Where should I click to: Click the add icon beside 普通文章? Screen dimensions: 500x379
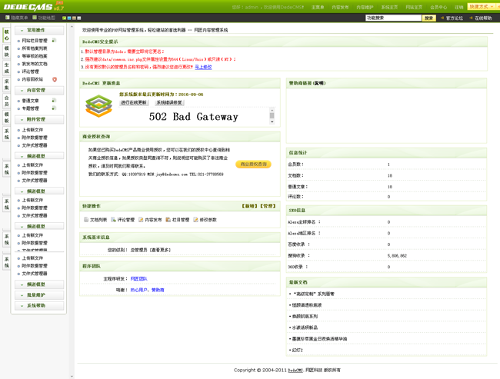(54, 101)
